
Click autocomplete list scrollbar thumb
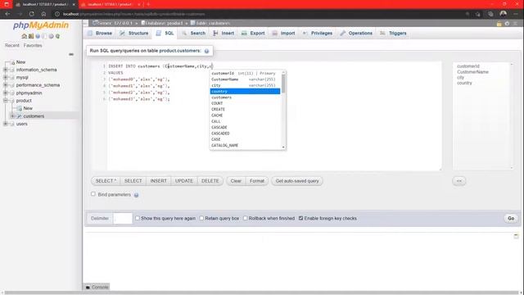[283, 84]
